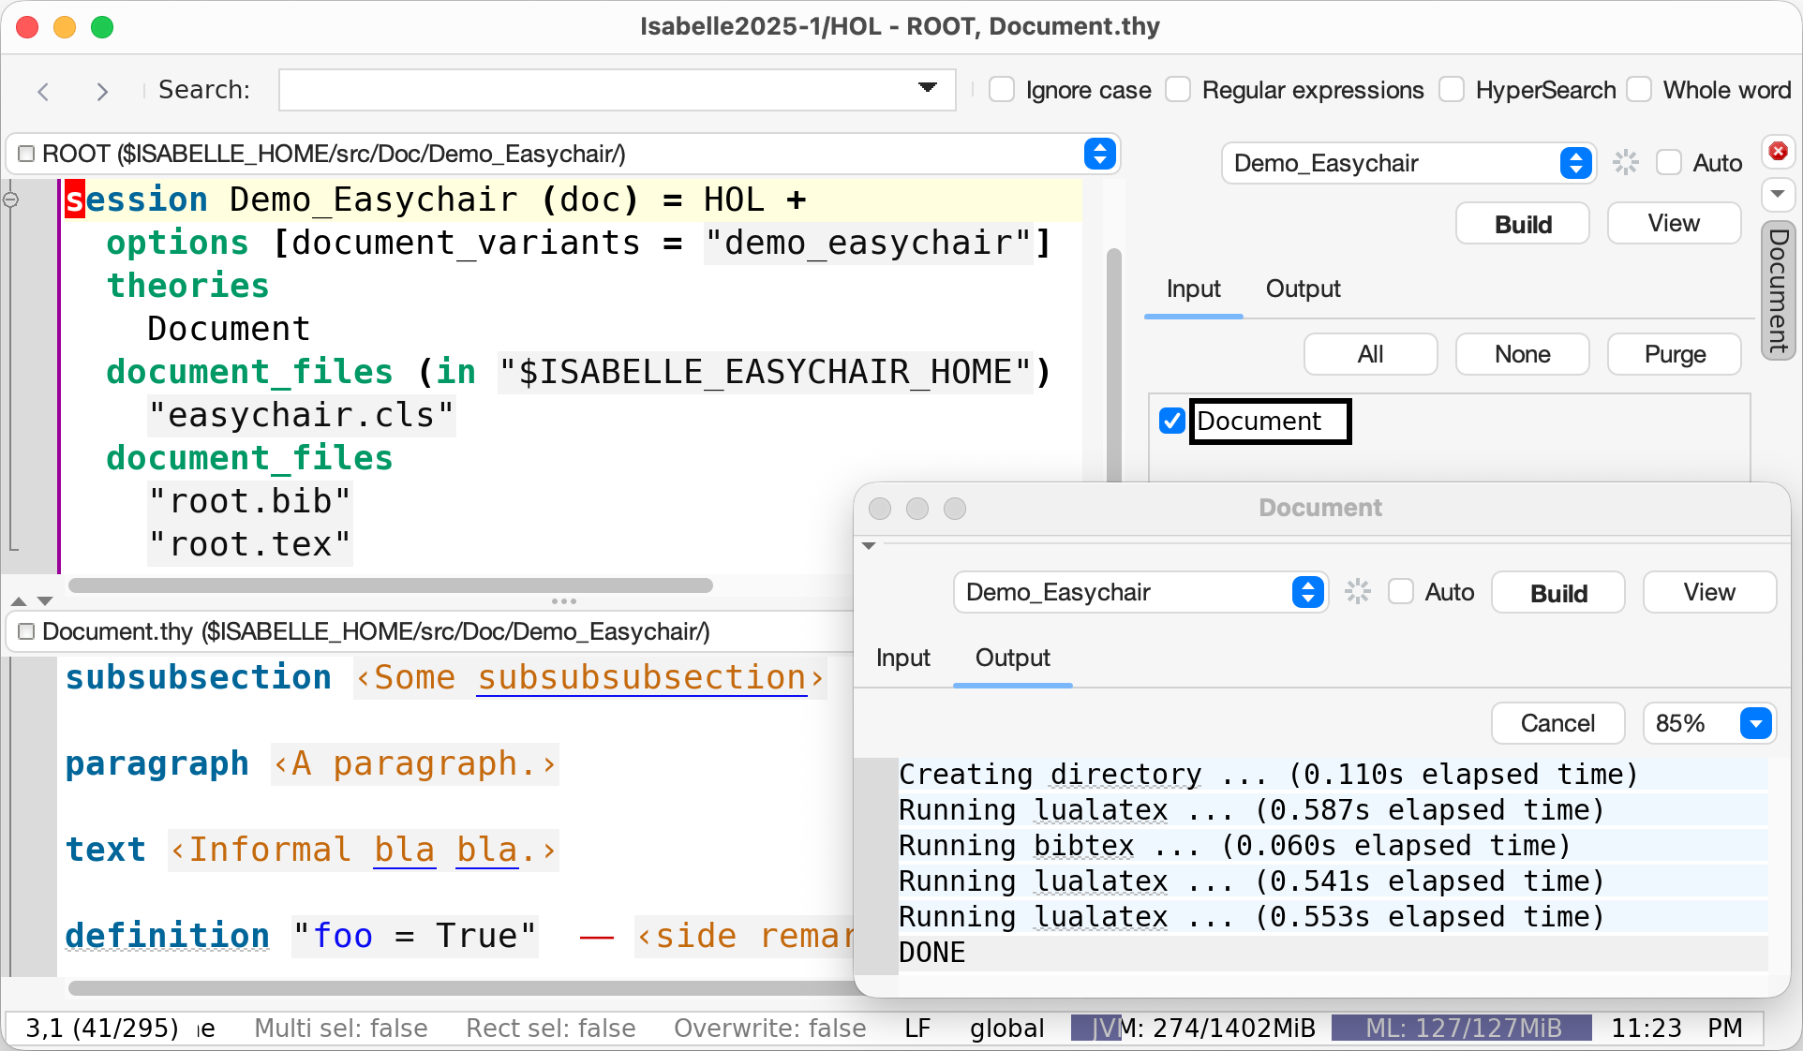Click the spinner icon in floating Document window
The image size is (1803, 1051).
pos(1358,592)
